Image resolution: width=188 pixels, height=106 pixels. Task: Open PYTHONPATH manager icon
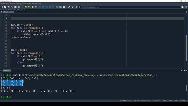point(73,7)
